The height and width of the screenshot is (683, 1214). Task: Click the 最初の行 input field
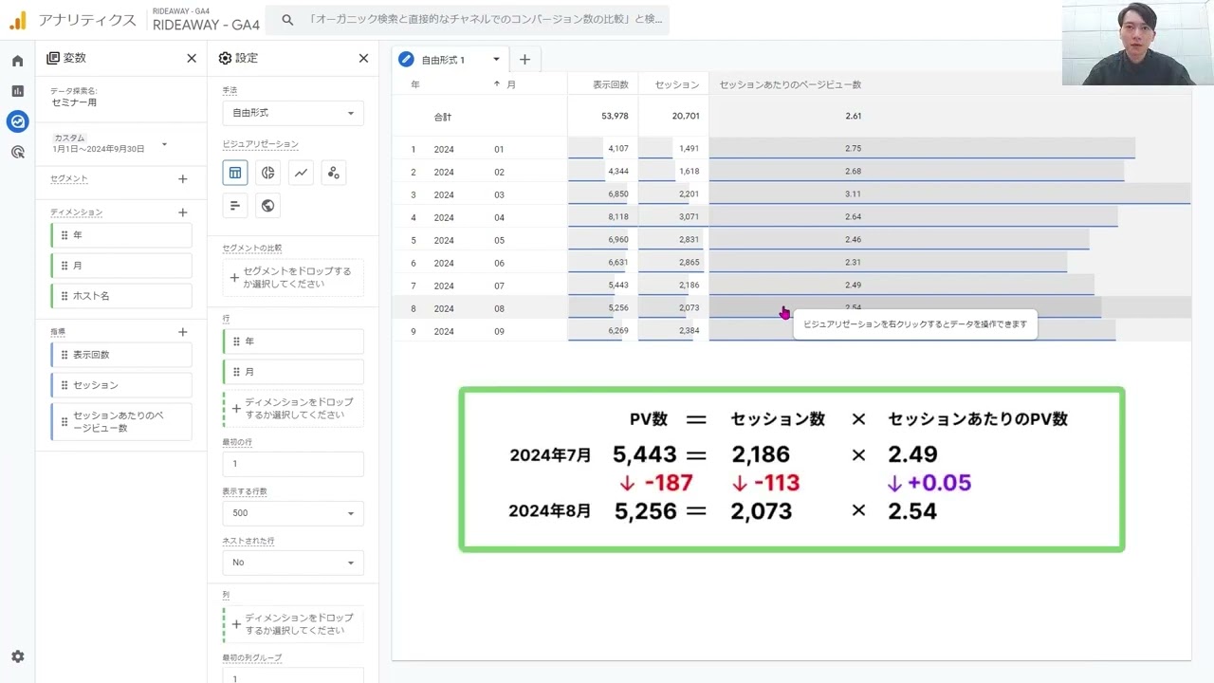293,464
